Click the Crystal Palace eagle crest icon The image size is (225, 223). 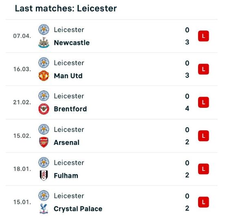(x=44, y=209)
